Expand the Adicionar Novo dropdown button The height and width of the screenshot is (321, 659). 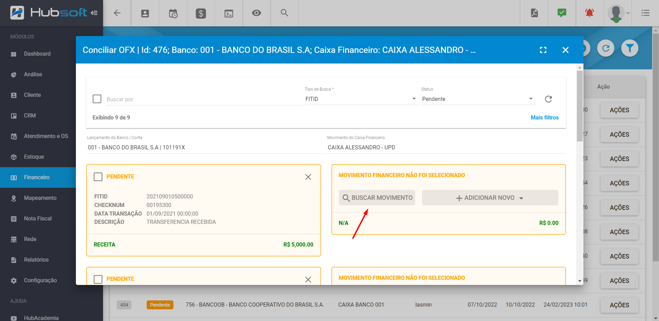[490, 198]
